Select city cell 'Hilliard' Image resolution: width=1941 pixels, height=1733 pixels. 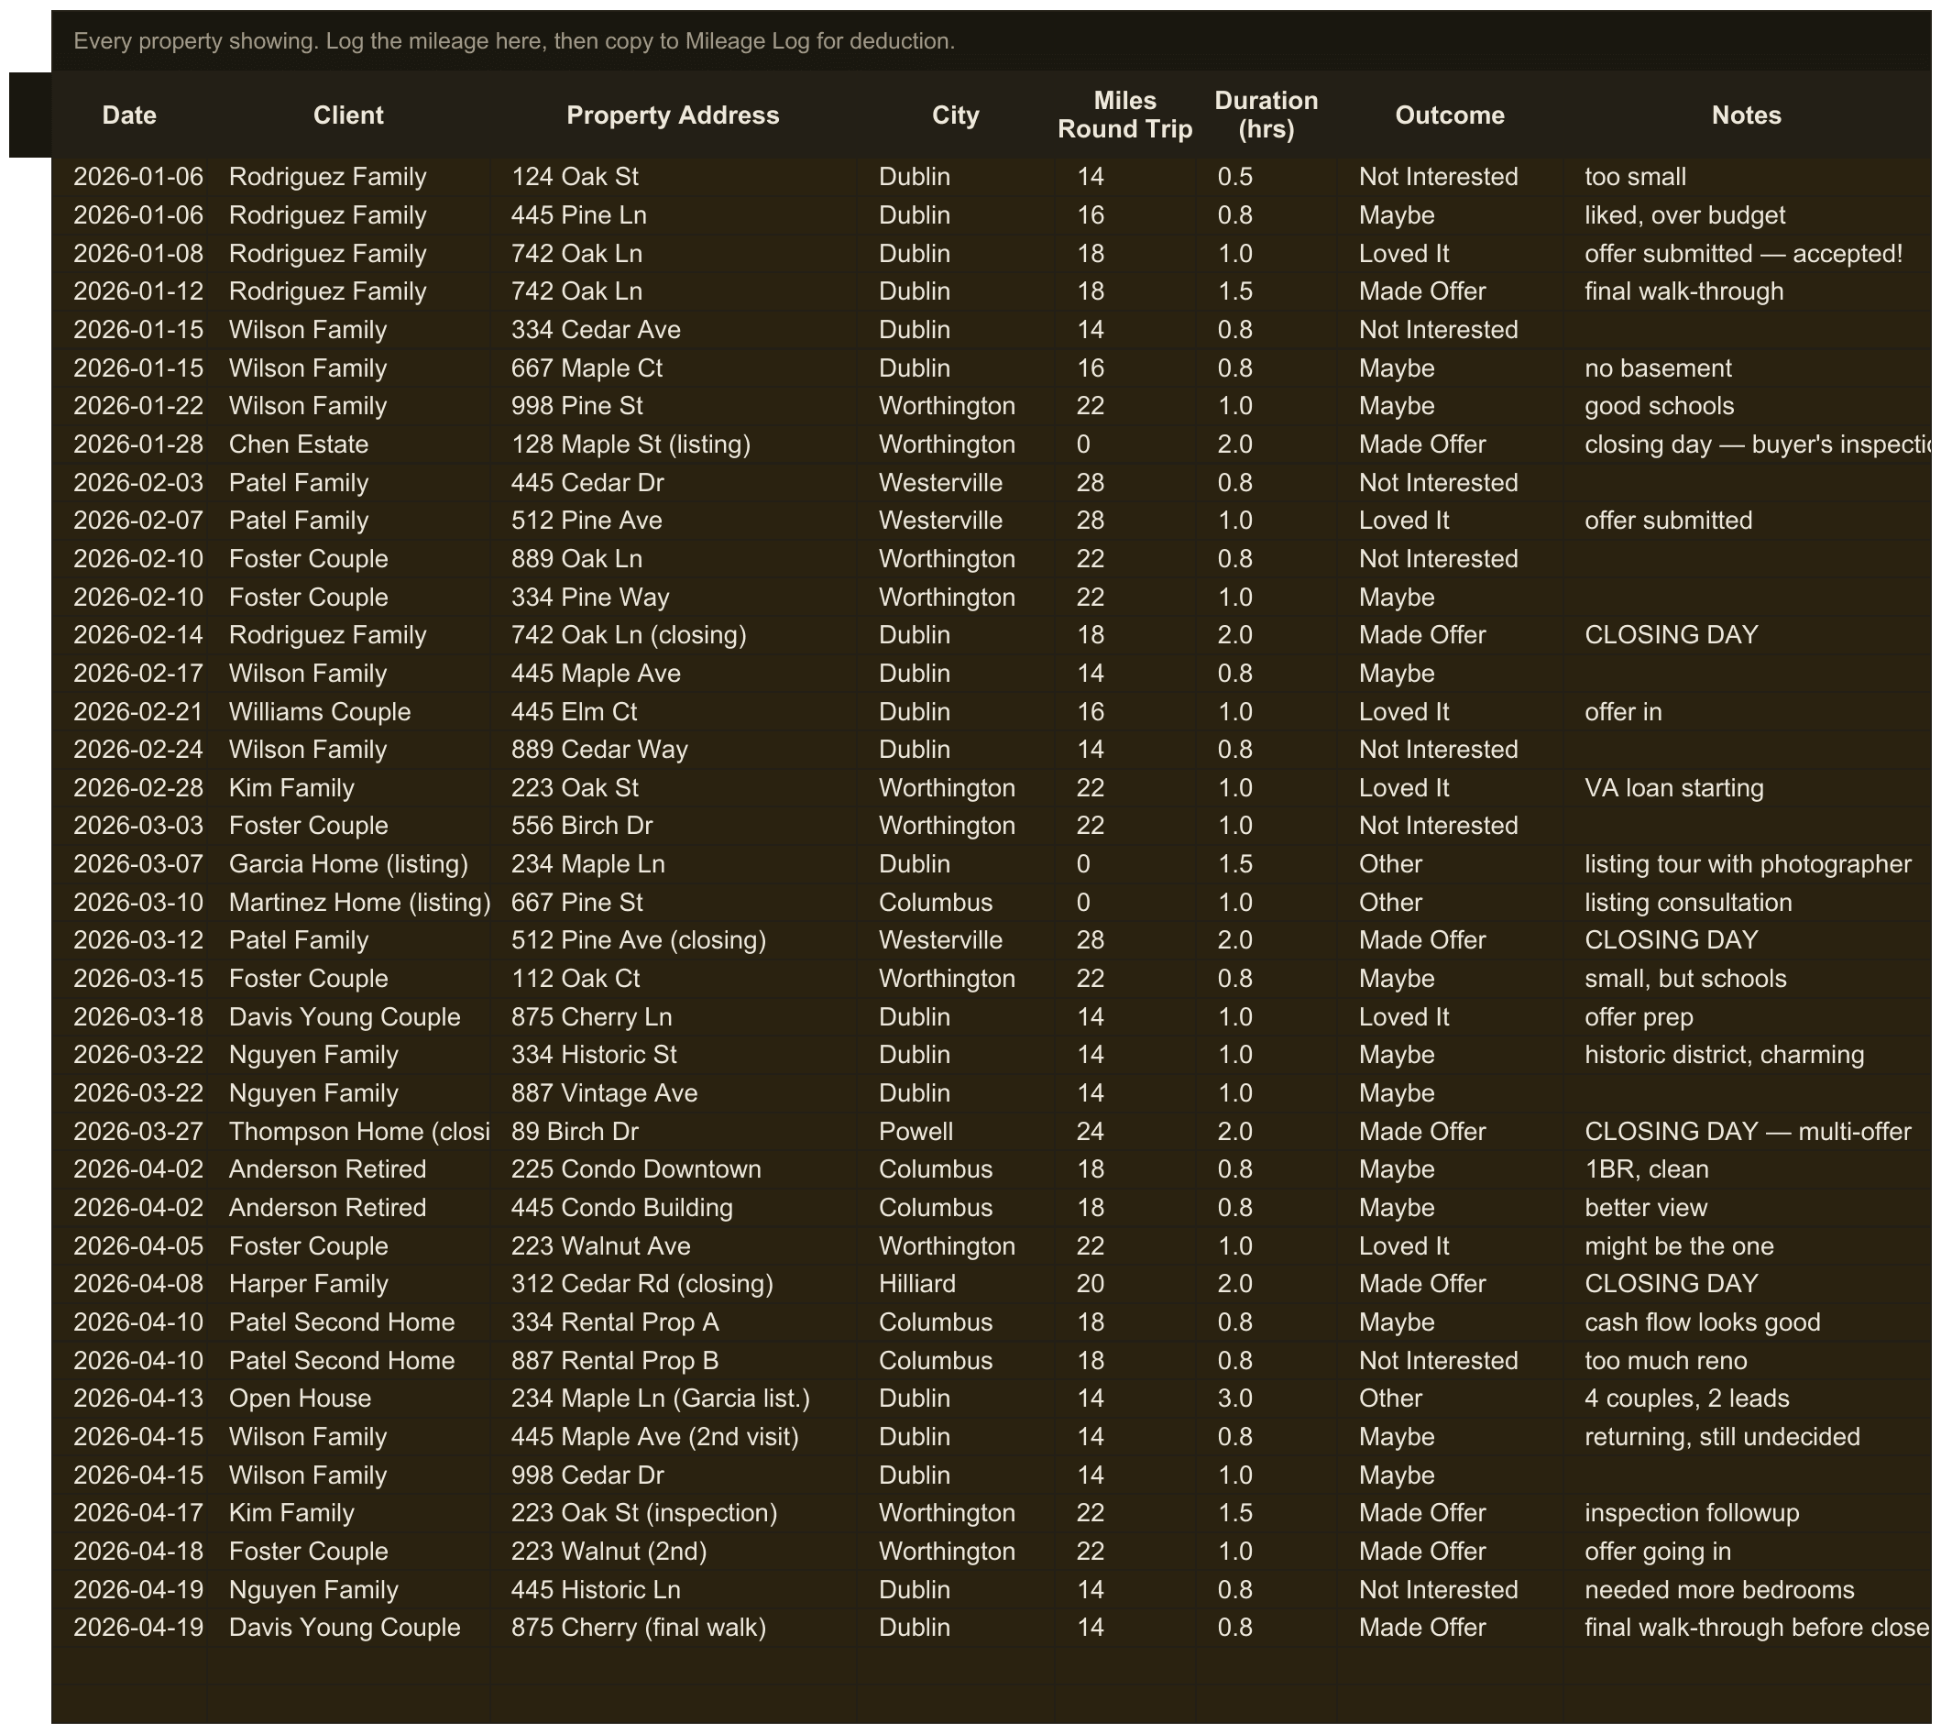[955, 1285]
